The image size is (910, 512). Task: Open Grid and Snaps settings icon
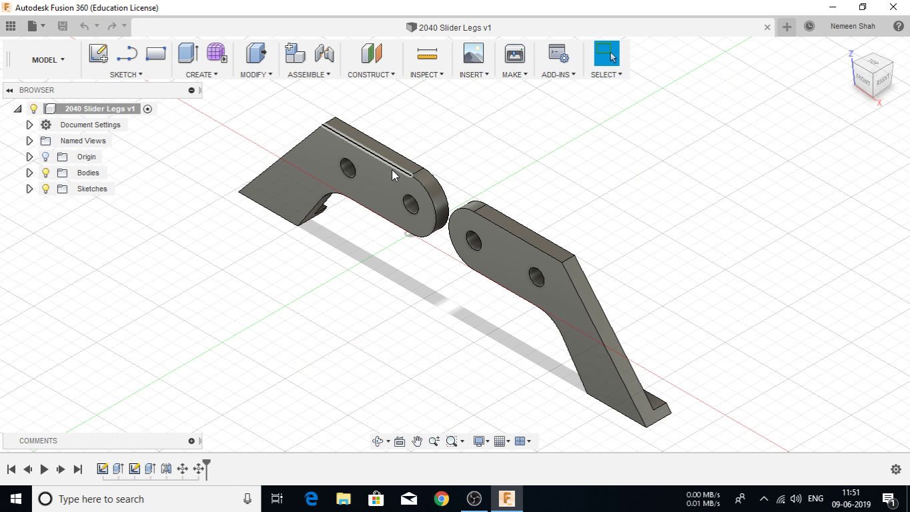[x=499, y=441]
